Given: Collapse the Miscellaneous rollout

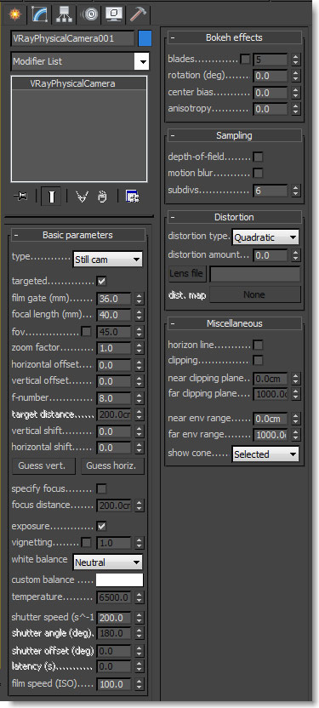Looking at the screenshot, I should pyautogui.click(x=234, y=323).
